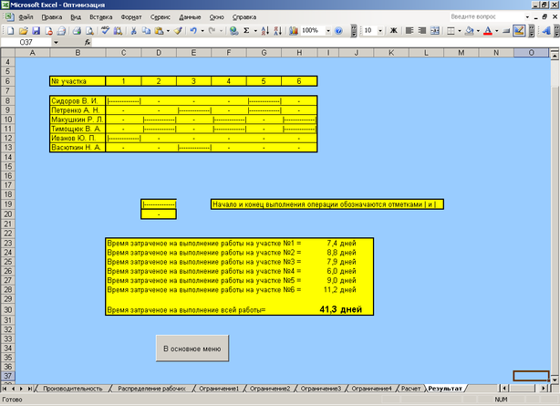Open the font size dropdown
Screen dimensions: 560x406
click(380, 30)
